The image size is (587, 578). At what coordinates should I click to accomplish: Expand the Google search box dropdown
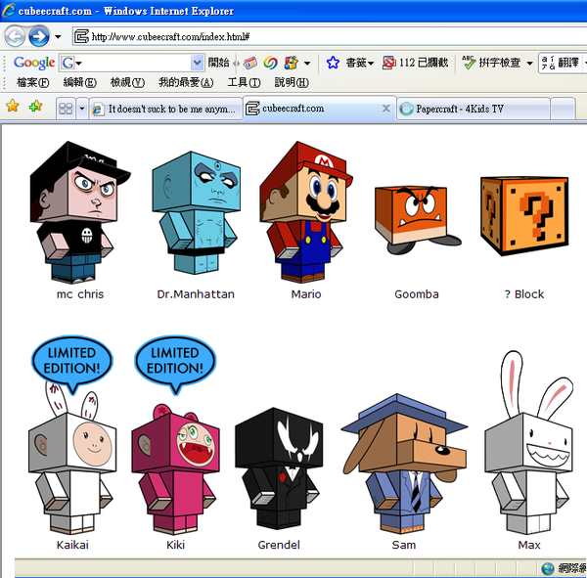click(x=197, y=63)
